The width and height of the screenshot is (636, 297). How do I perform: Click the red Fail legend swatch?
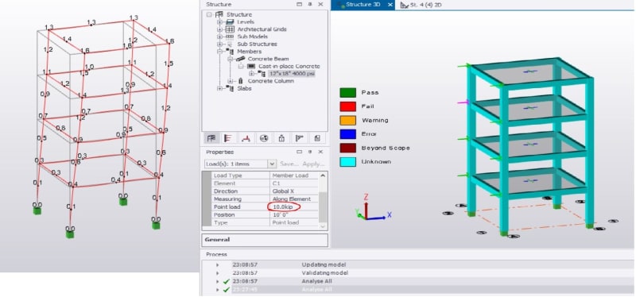click(x=347, y=106)
